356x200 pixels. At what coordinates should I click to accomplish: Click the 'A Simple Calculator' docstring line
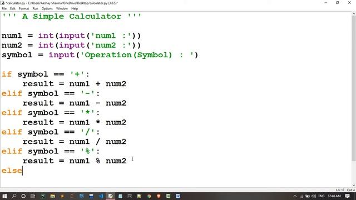[x=71, y=16]
